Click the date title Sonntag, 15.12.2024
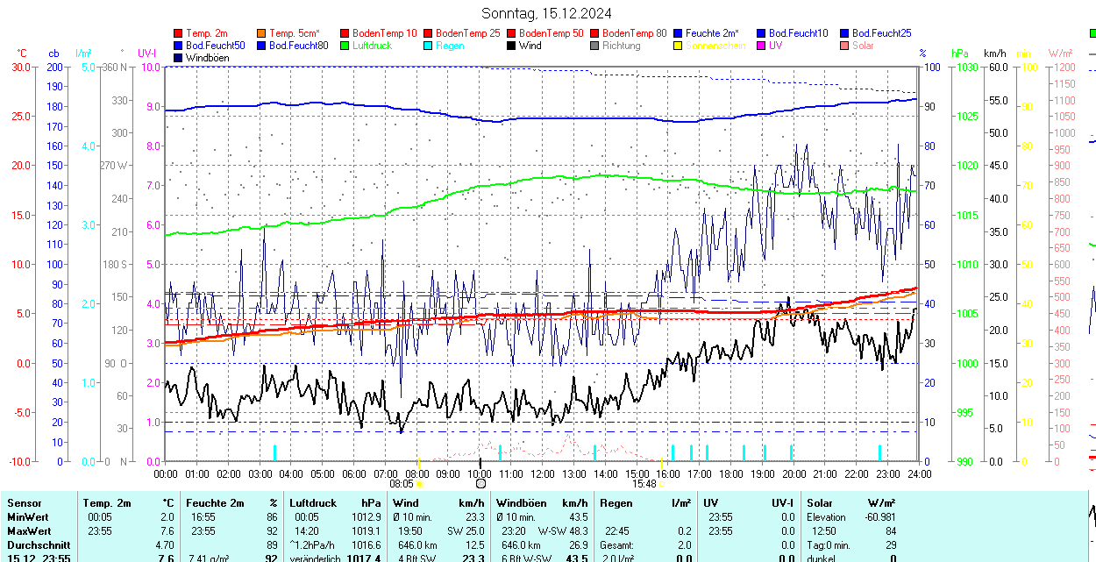Screen dimensions: 1096x562 (x=547, y=13)
